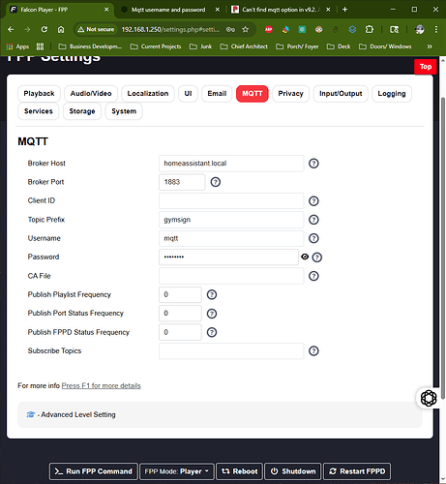Open help for Broker Host field
Viewport: 446px width, 484px height.
pyautogui.click(x=313, y=164)
